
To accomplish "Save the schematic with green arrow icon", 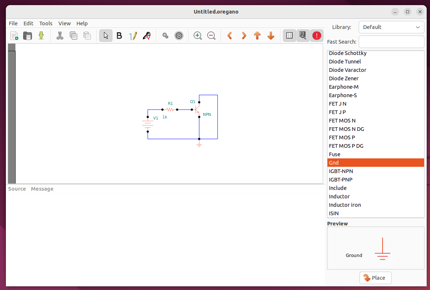I will 41,36.
